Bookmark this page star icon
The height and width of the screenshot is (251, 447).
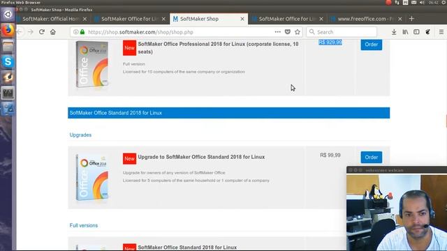[x=298, y=32]
